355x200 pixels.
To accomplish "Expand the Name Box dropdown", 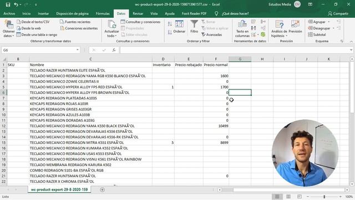I will click(78, 50).
